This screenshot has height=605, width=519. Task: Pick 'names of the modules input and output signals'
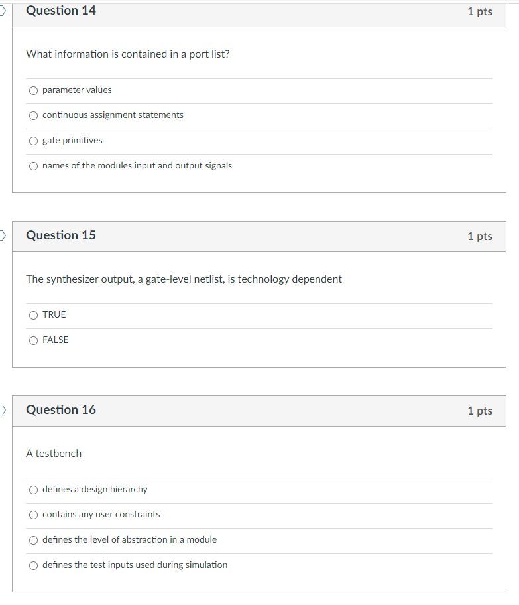[x=34, y=166]
